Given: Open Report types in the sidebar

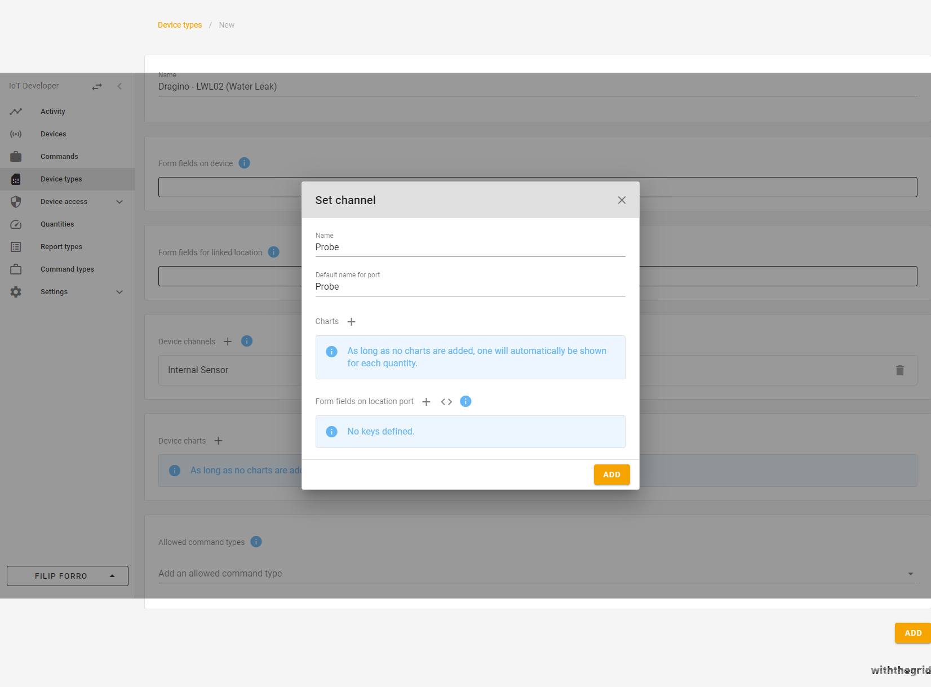Looking at the screenshot, I should [x=61, y=247].
